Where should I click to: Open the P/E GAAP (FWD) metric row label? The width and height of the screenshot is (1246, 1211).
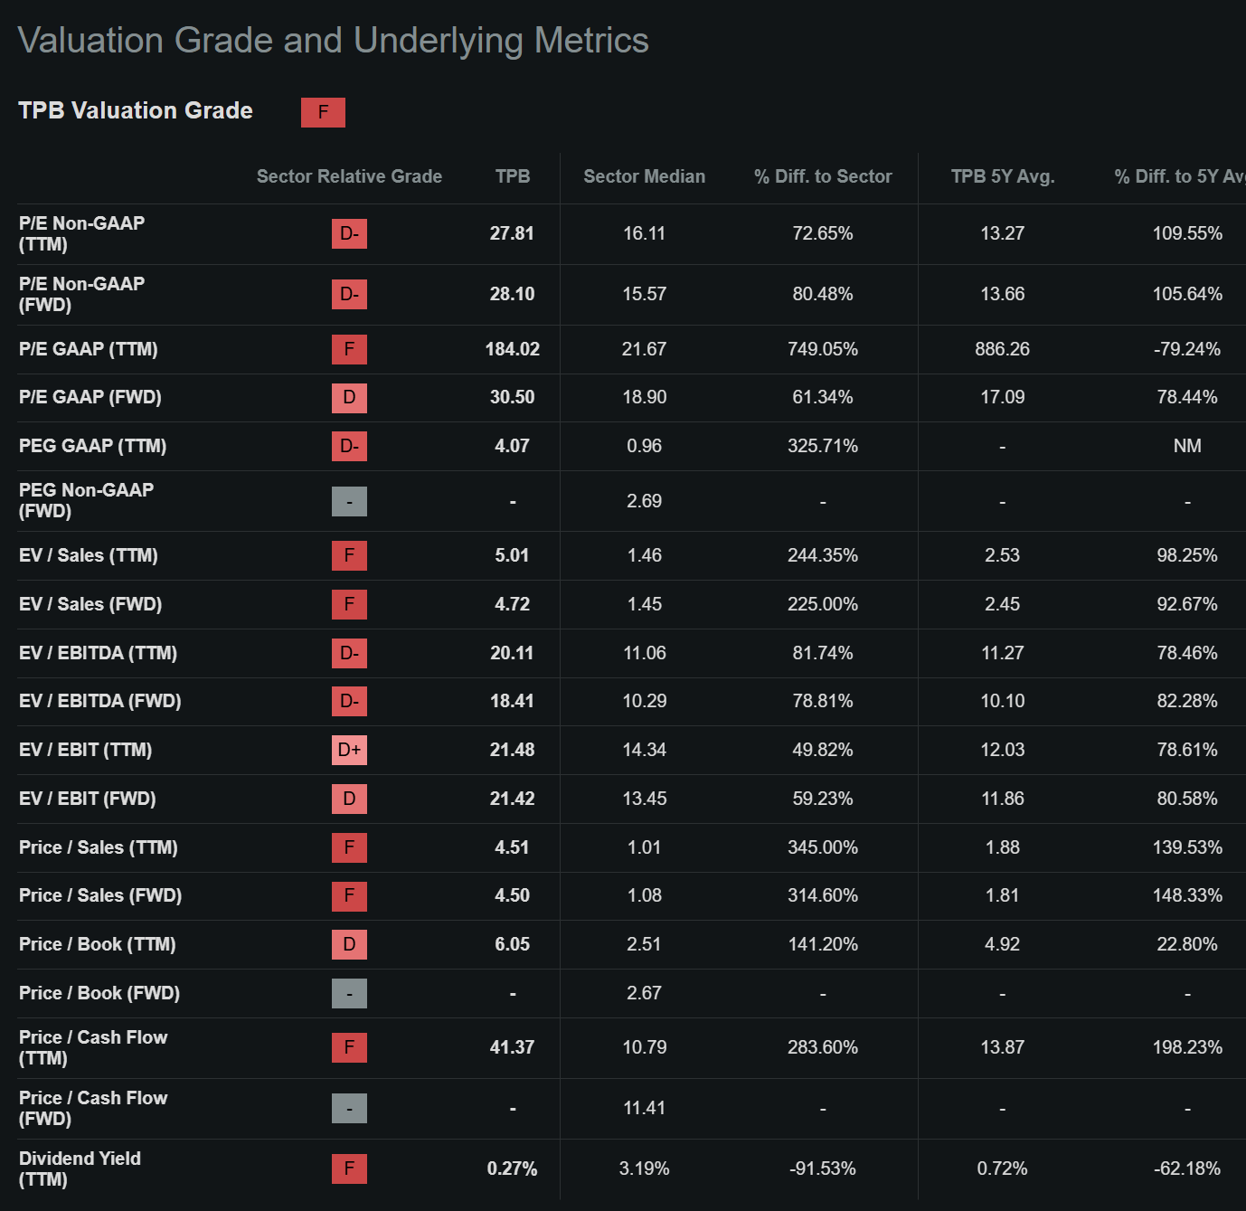90,397
